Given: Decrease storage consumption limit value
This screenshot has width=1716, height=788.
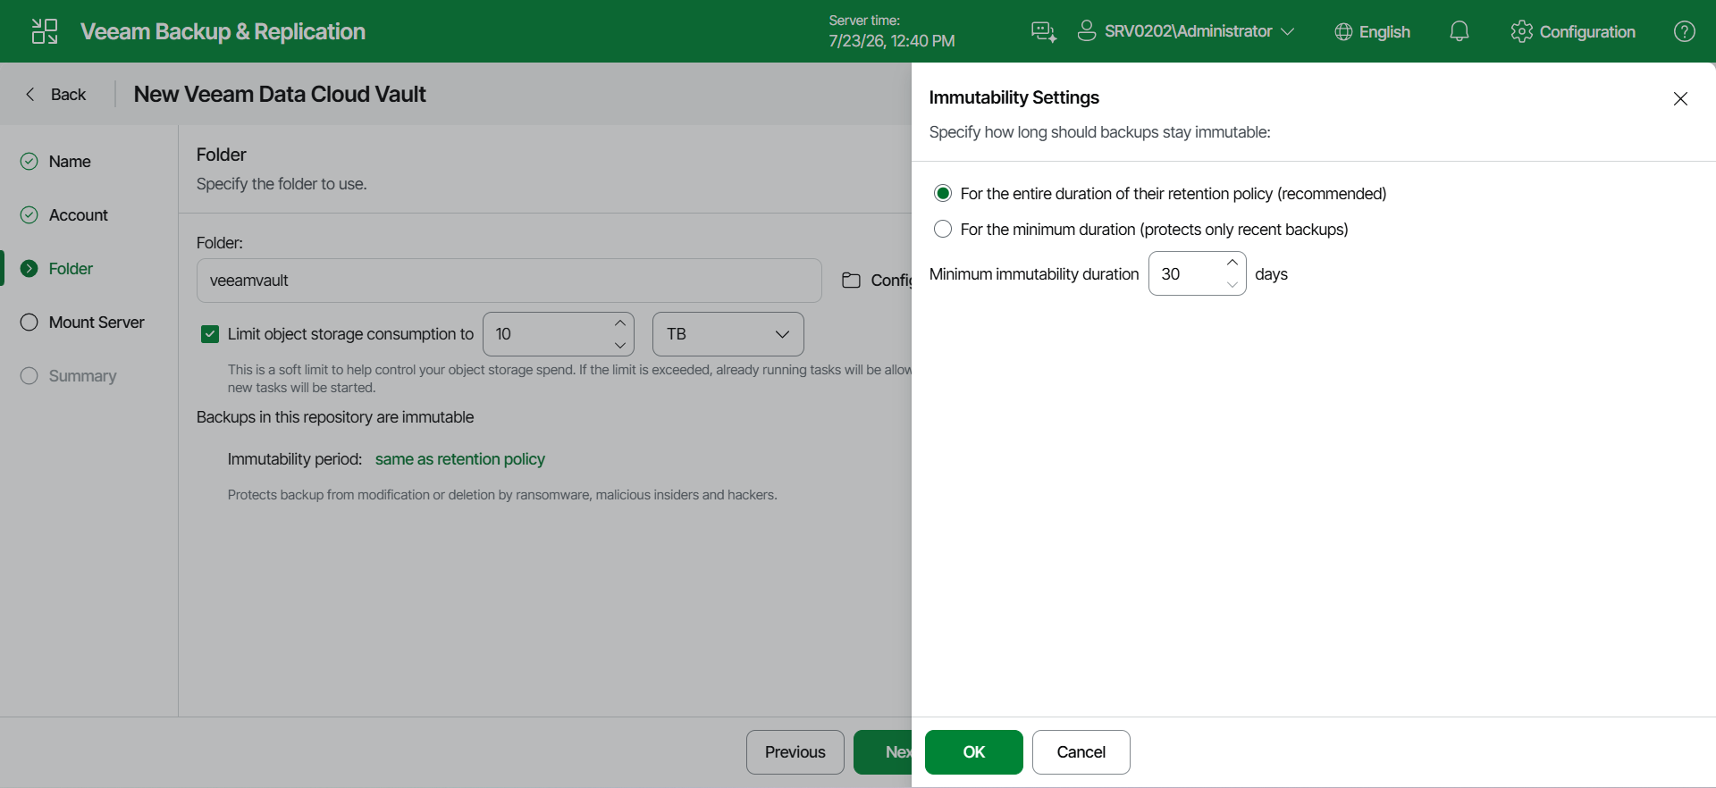Looking at the screenshot, I should pyautogui.click(x=620, y=345).
